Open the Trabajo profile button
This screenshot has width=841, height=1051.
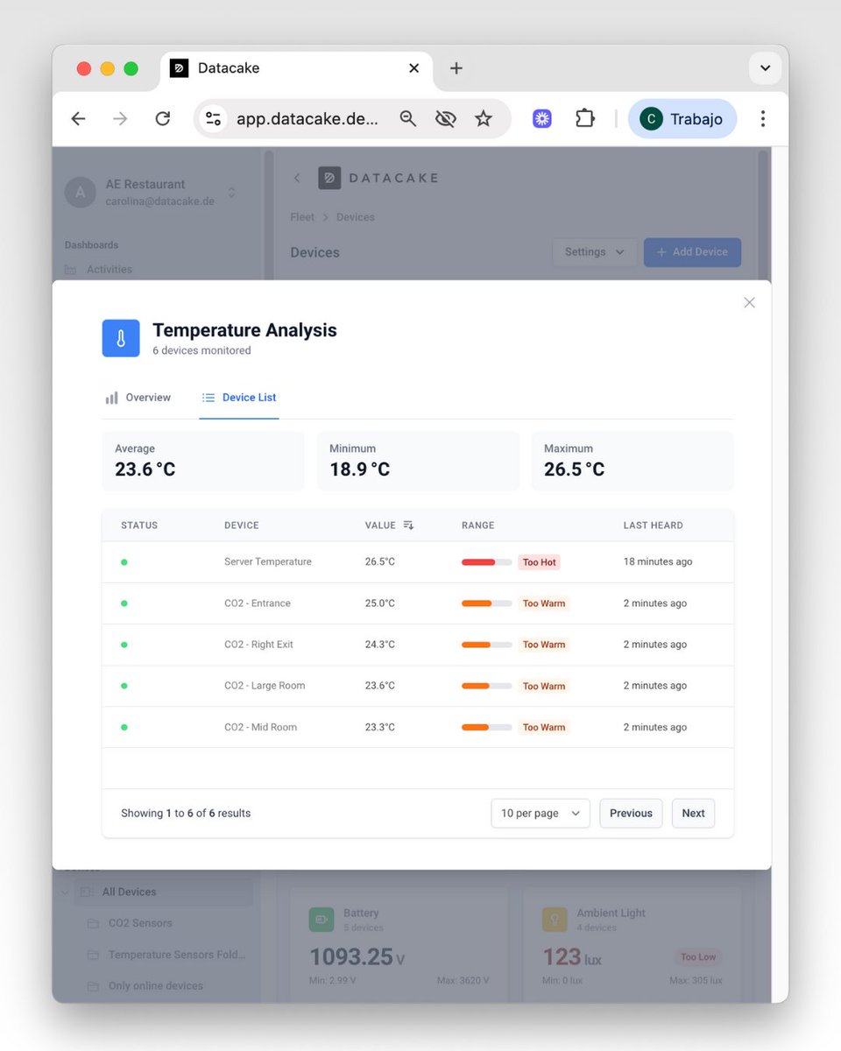tap(682, 119)
